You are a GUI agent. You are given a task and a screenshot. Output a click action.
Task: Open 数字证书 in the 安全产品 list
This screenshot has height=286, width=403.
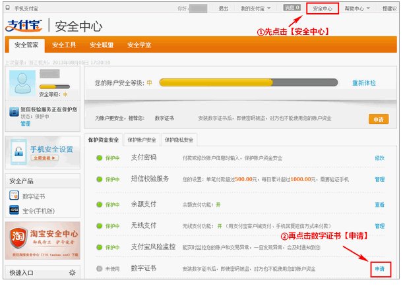(x=34, y=196)
